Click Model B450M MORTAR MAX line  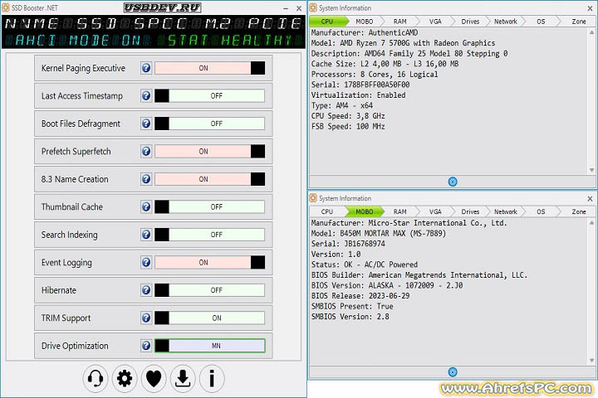[x=379, y=233]
